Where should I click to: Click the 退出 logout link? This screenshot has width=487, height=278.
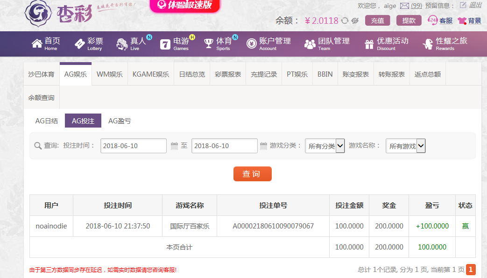point(475,5)
